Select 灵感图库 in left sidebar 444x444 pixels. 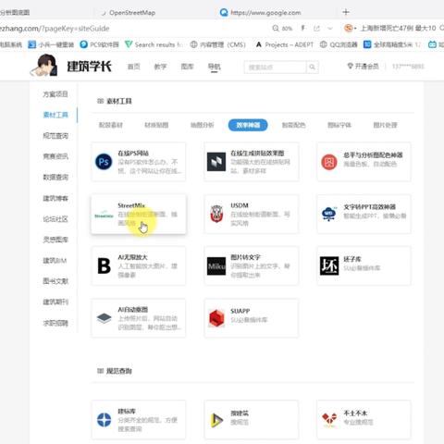pyautogui.click(x=55, y=240)
